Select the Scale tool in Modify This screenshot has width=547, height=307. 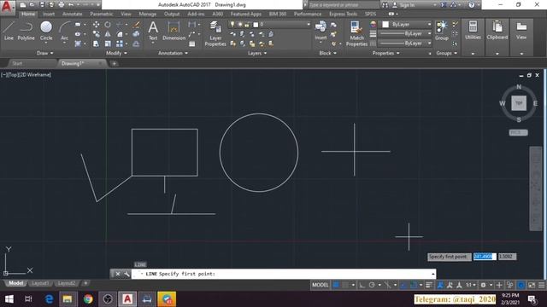(108, 43)
